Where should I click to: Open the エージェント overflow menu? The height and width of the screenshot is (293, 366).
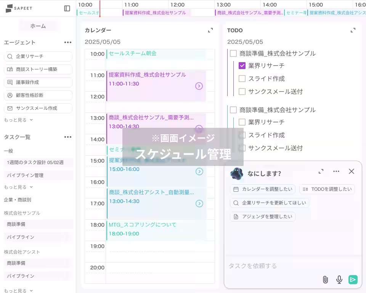67,42
